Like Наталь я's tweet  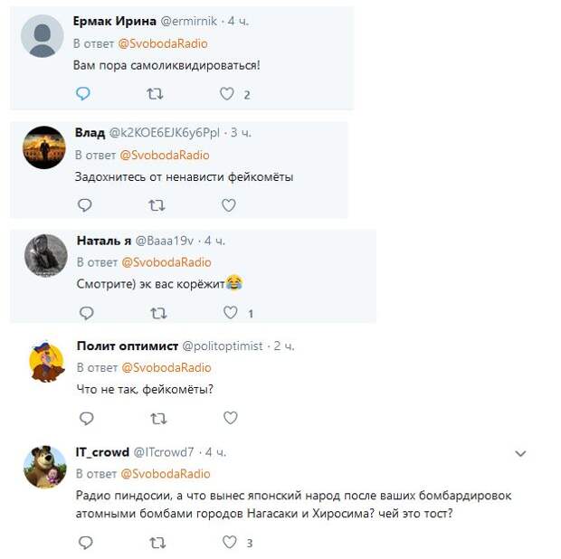coord(231,313)
